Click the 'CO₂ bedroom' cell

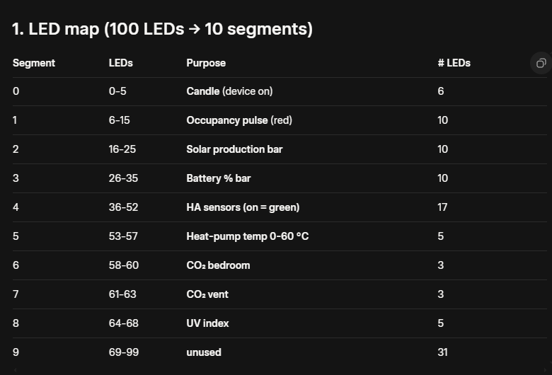point(218,265)
